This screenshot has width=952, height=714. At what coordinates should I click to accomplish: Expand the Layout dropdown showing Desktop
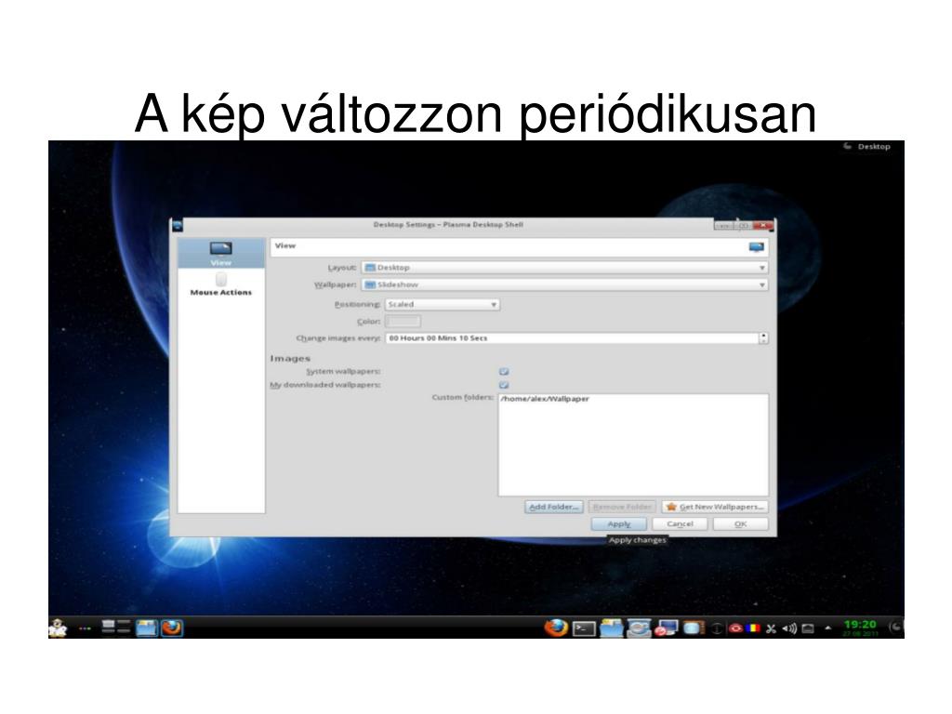[564, 268]
